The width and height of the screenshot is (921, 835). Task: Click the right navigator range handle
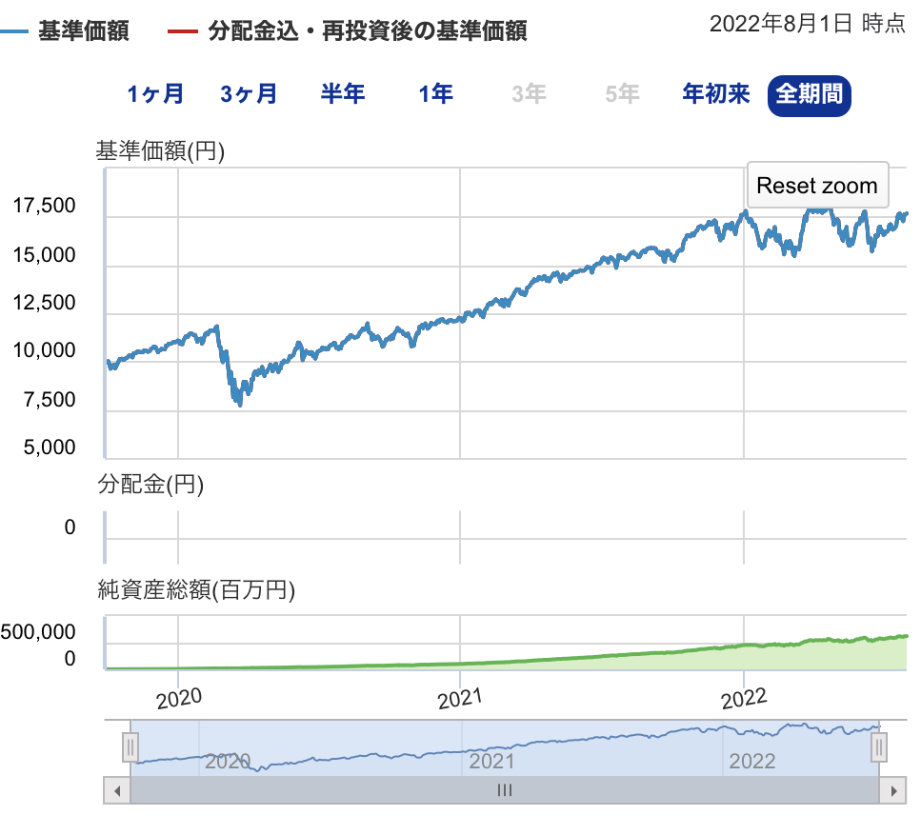click(879, 747)
